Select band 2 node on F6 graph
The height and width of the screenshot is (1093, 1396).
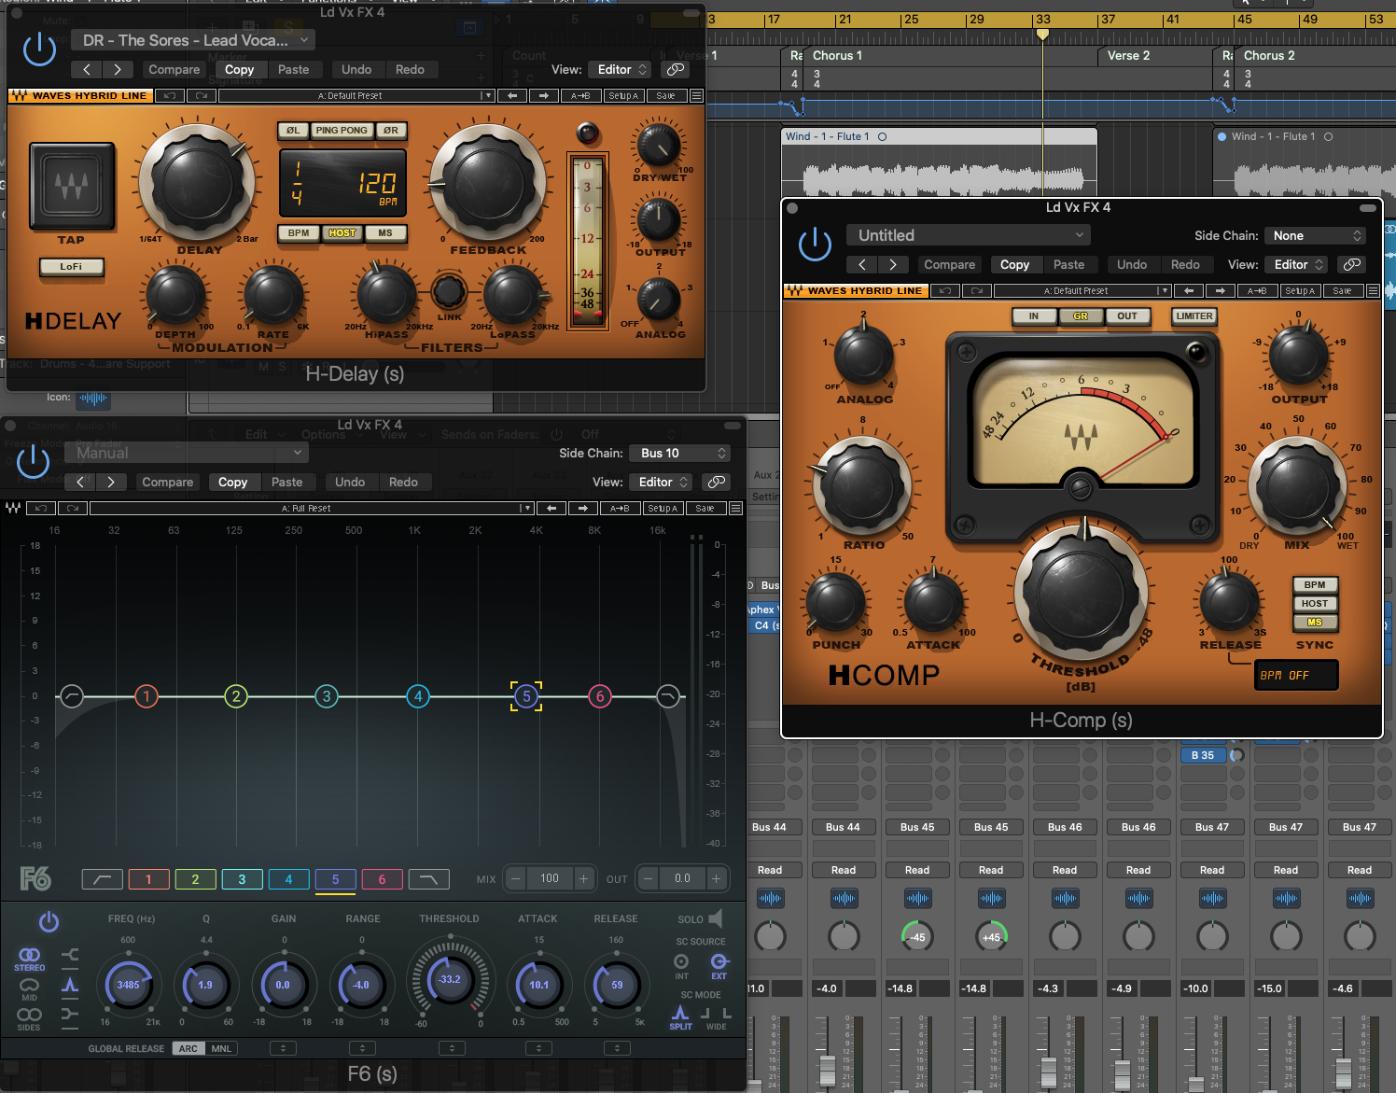tap(236, 696)
